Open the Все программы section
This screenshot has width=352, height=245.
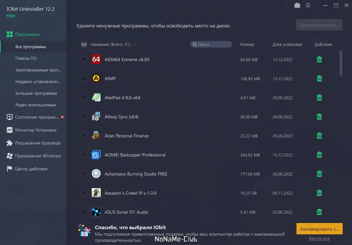pyautogui.click(x=34, y=47)
